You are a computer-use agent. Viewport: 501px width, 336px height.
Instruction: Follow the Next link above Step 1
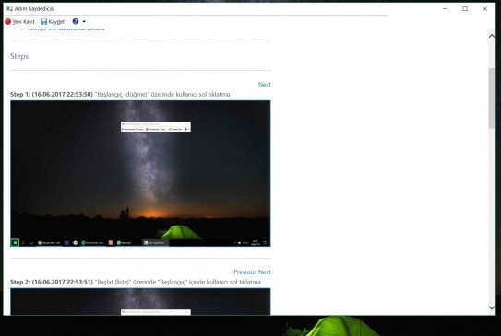tap(264, 84)
